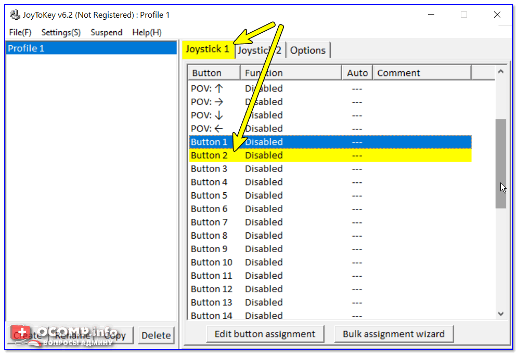517x354 pixels.
Task: Open the File(F) menu
Action: 20,32
